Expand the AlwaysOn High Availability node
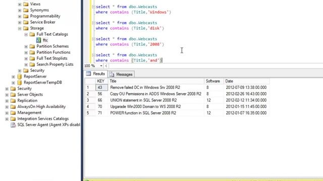The height and width of the screenshot is (181, 323). click(7, 107)
